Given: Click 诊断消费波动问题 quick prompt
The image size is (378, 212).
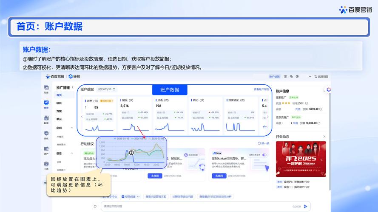Looking at the screenshot, I should [x=182, y=197].
